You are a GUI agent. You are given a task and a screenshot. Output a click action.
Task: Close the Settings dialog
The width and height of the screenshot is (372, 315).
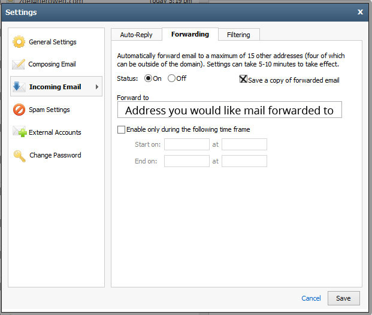(360, 12)
